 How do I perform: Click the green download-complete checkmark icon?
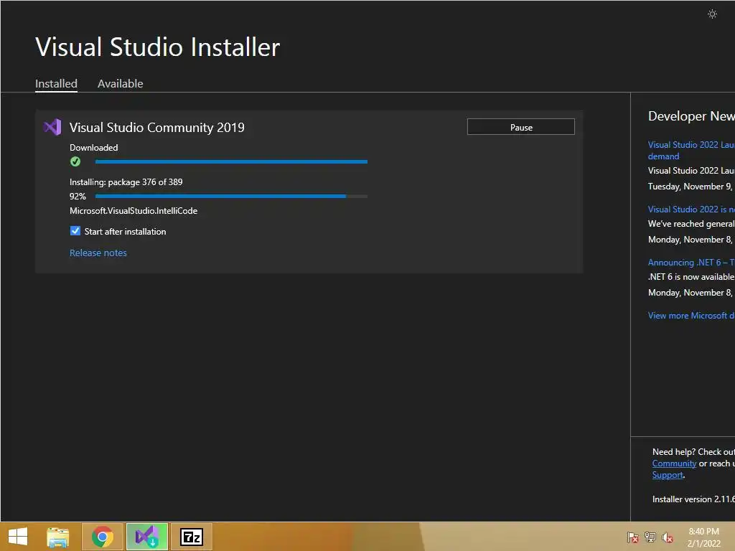75,161
